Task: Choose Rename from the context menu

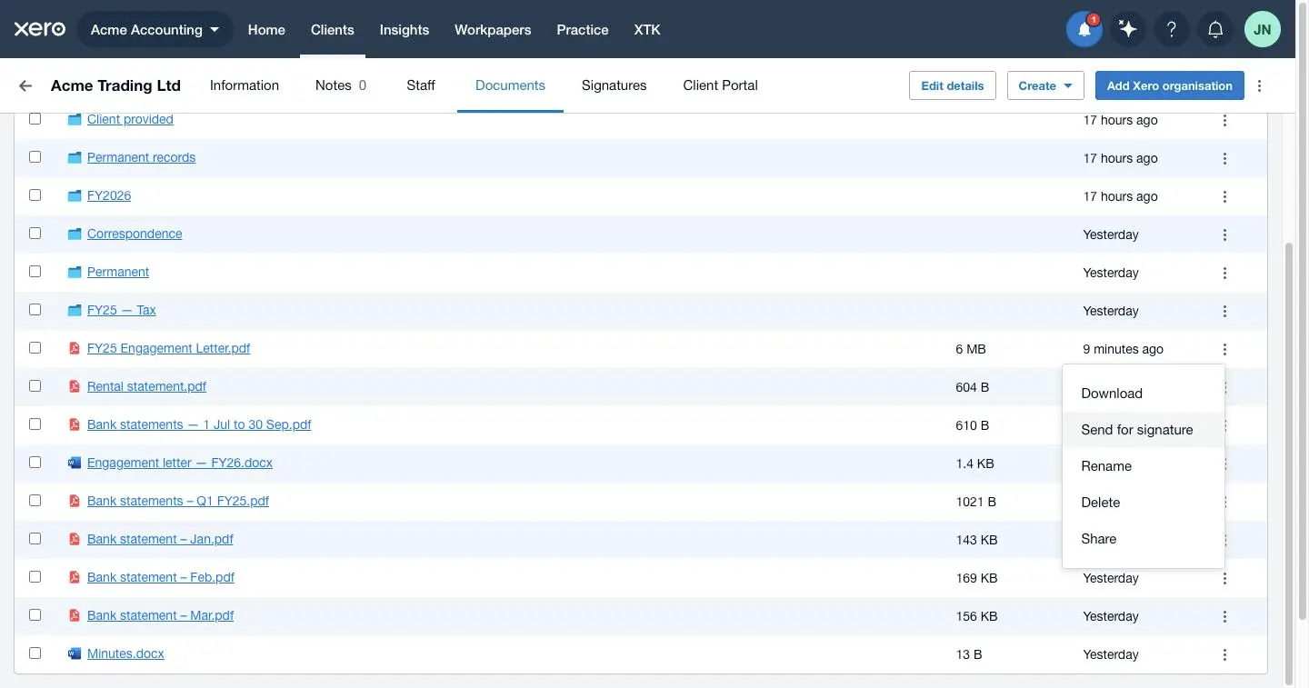Action: pyautogui.click(x=1143, y=466)
